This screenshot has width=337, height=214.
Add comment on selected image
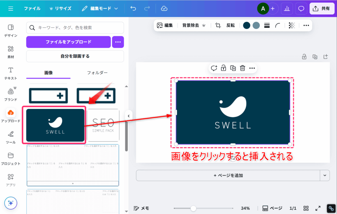(x=214, y=68)
